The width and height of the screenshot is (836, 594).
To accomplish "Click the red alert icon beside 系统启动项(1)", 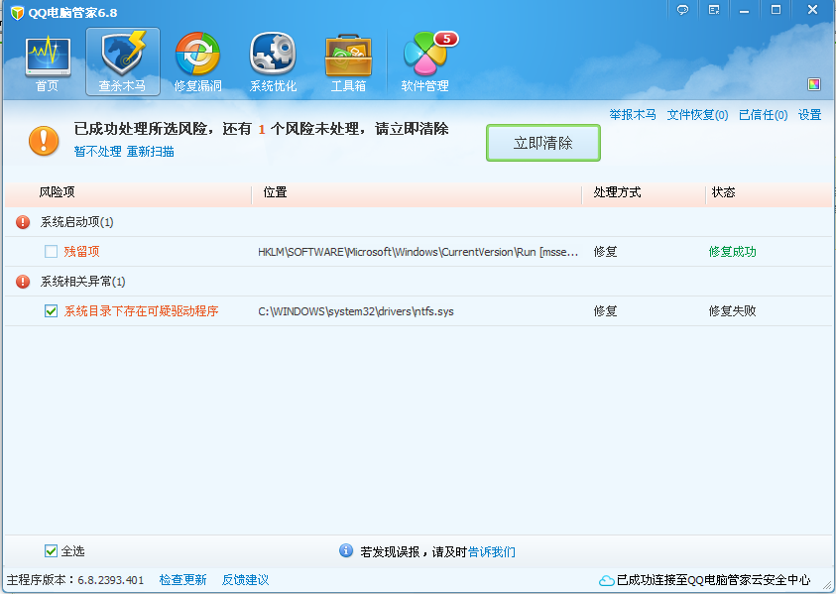I will click(23, 222).
